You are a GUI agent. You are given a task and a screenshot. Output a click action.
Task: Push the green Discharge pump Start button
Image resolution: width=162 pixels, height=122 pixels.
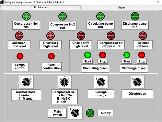click(x=127, y=55)
